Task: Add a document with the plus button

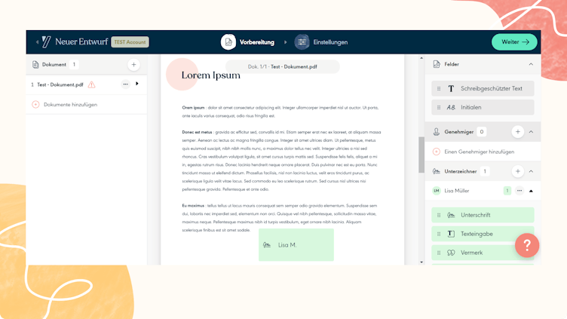Action: click(x=133, y=65)
